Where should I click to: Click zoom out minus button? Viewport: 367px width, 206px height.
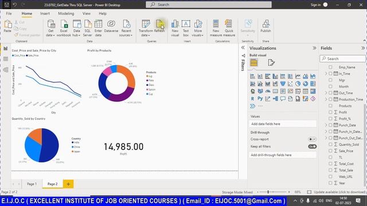click(x=257, y=192)
